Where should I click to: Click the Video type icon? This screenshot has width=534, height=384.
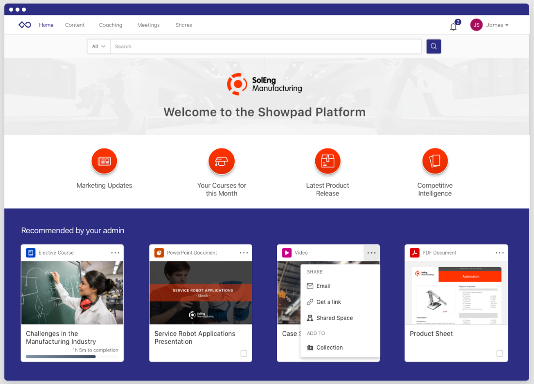tap(287, 253)
